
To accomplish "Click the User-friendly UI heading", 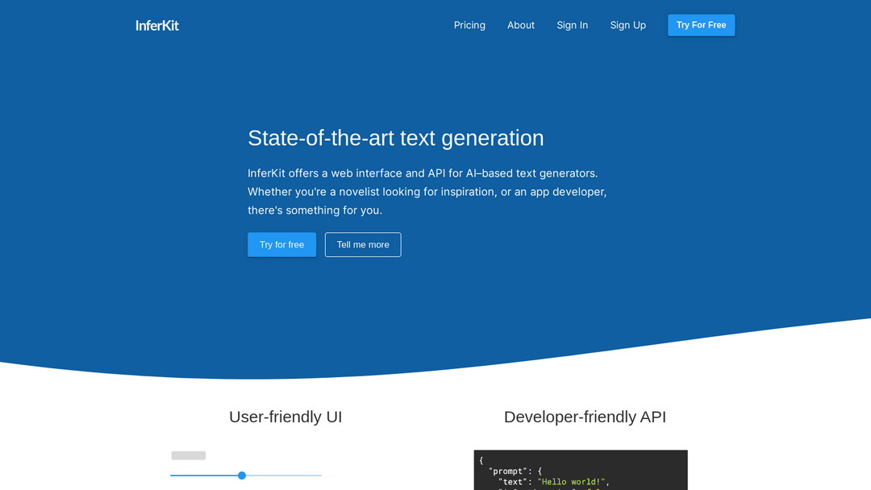I will [x=285, y=417].
